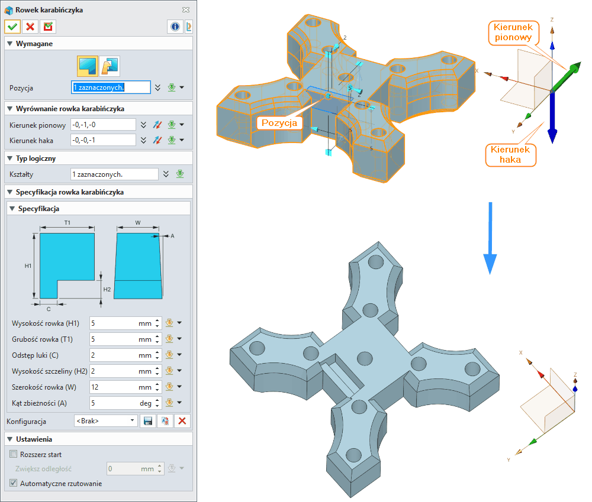592x502 pixels.
Task: Delete the configuration with the red X
Action: 182,421
